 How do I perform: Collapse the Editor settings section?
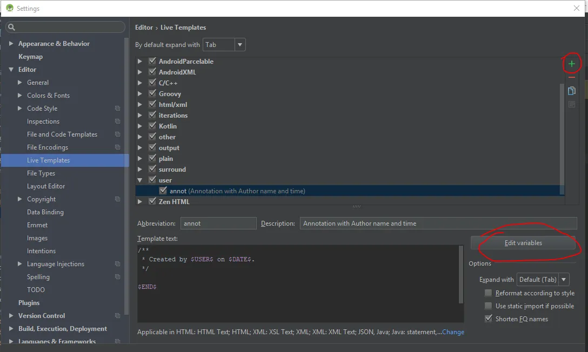tap(11, 70)
